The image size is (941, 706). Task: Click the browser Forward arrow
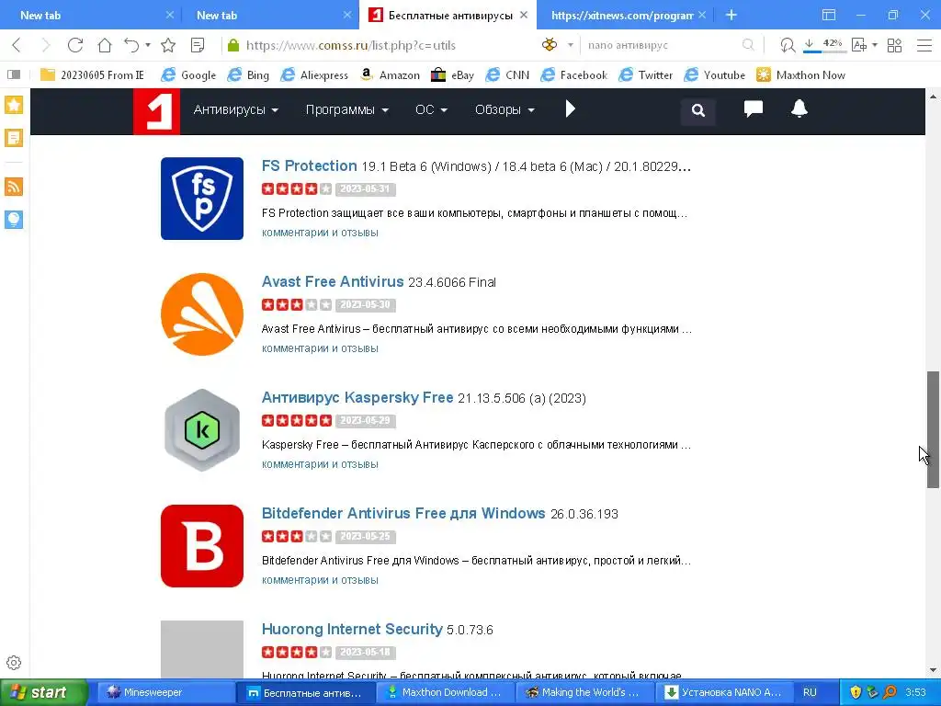click(46, 45)
